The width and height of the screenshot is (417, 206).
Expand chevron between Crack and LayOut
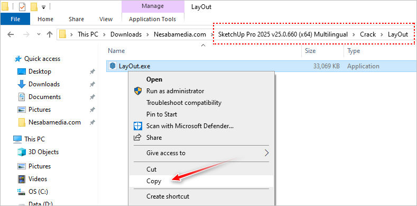[x=382, y=34]
